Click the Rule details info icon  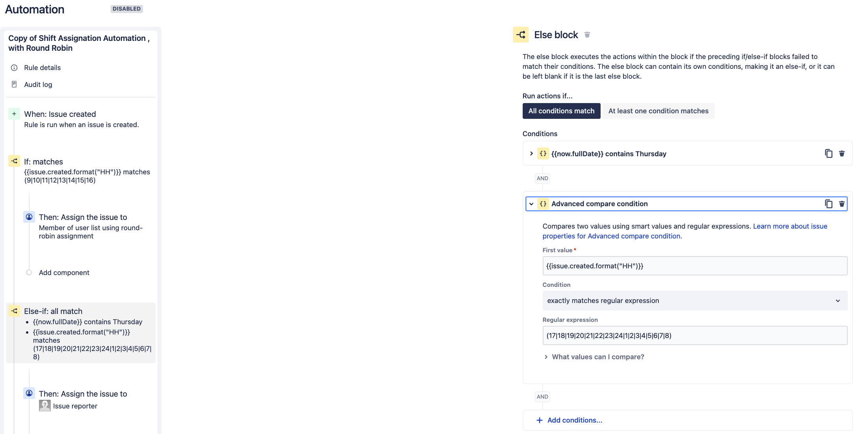click(x=14, y=68)
